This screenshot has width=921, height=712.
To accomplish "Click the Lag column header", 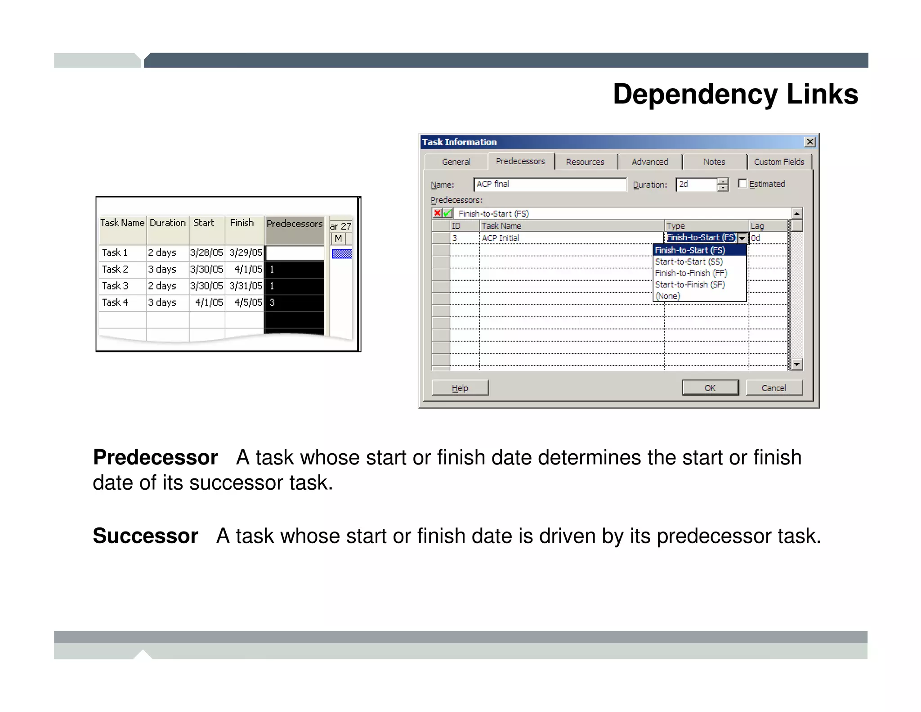I will pos(768,226).
